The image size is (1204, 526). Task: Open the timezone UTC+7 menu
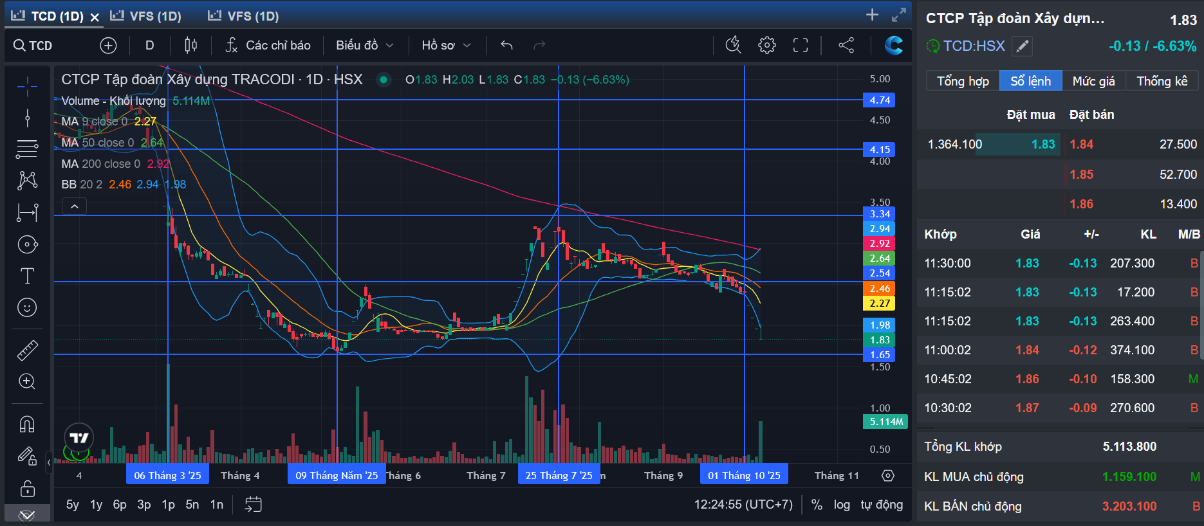coord(743,505)
